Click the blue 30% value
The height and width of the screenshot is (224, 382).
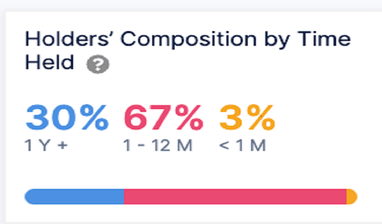click(x=66, y=118)
